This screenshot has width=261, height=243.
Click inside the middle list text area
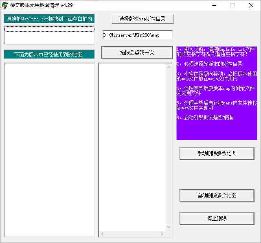132,147
